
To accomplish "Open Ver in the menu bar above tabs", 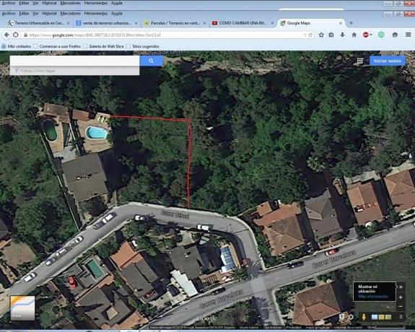I will tap(36, 13).
